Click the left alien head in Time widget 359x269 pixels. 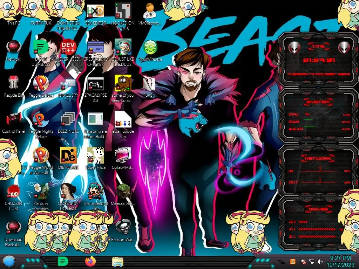[294, 47]
